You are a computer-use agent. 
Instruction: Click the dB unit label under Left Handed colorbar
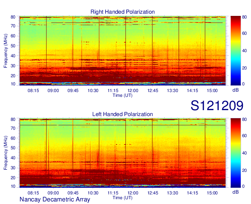pyautogui.click(x=235, y=192)
